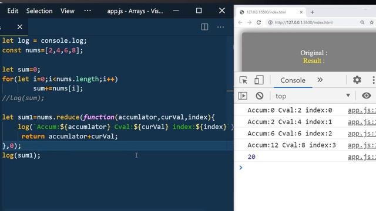Open the Selection menu in VS Code
376x211 pixels.
(x=39, y=11)
